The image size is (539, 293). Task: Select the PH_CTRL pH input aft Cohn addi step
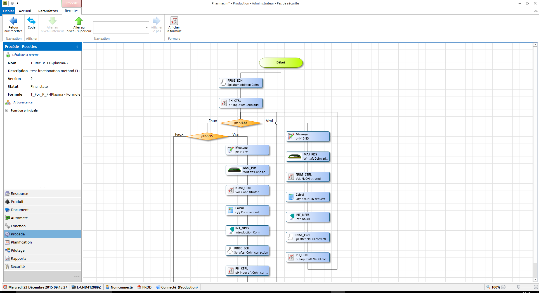pyautogui.click(x=241, y=103)
